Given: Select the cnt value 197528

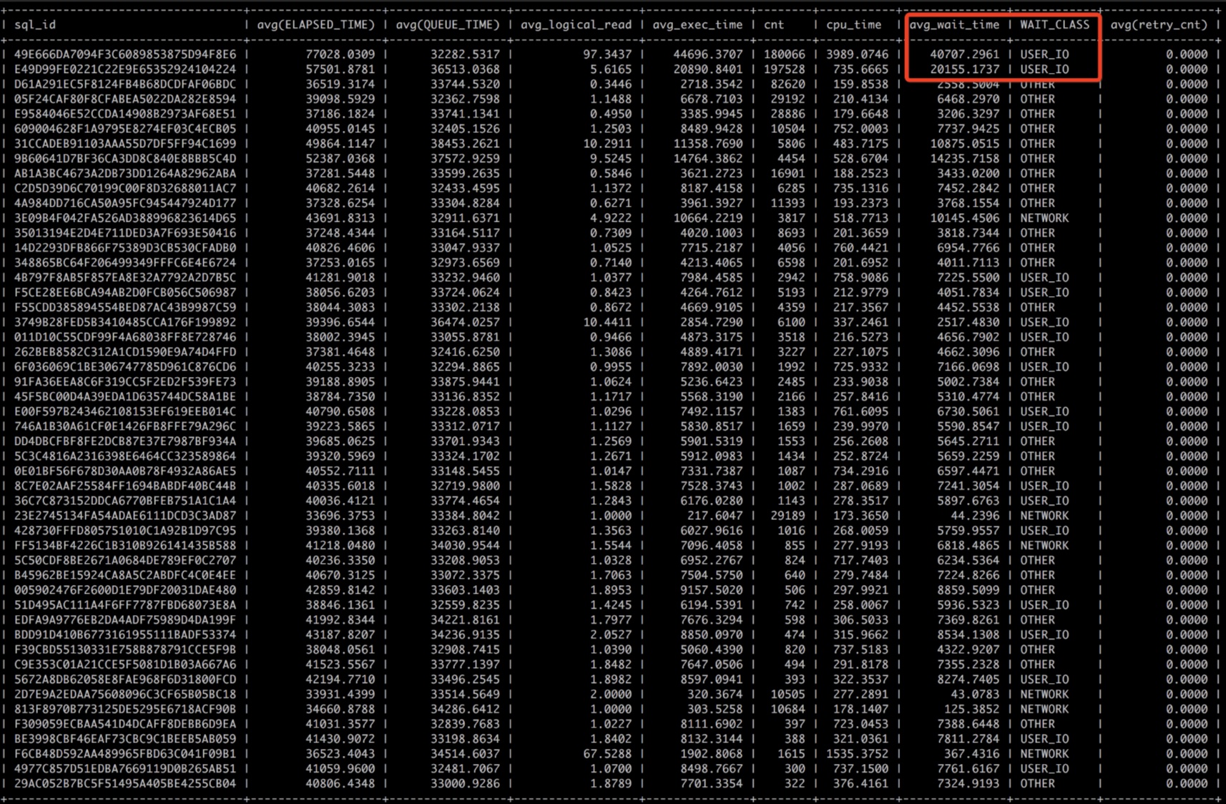Looking at the screenshot, I should [x=784, y=69].
